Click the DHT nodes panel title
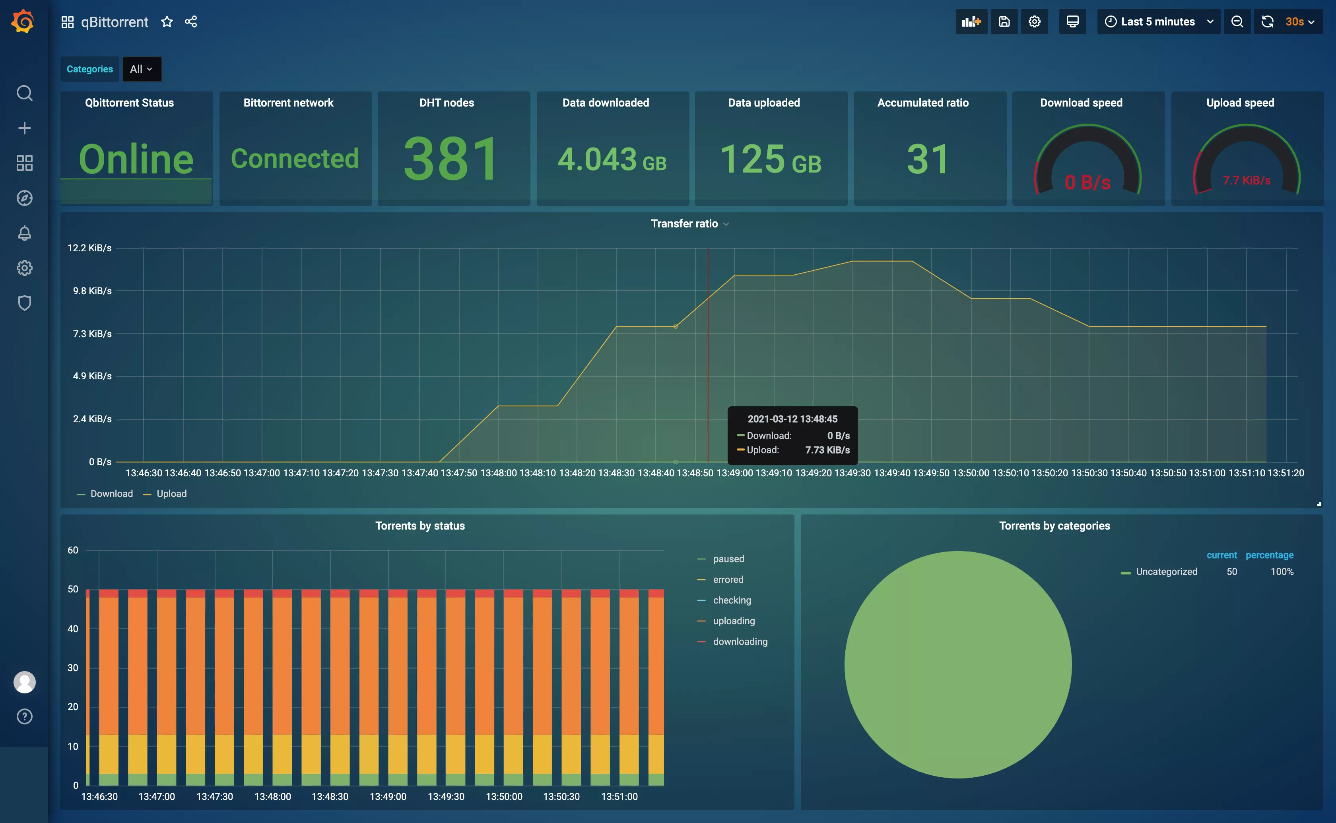Screen dimensions: 1336x823 coord(447,103)
